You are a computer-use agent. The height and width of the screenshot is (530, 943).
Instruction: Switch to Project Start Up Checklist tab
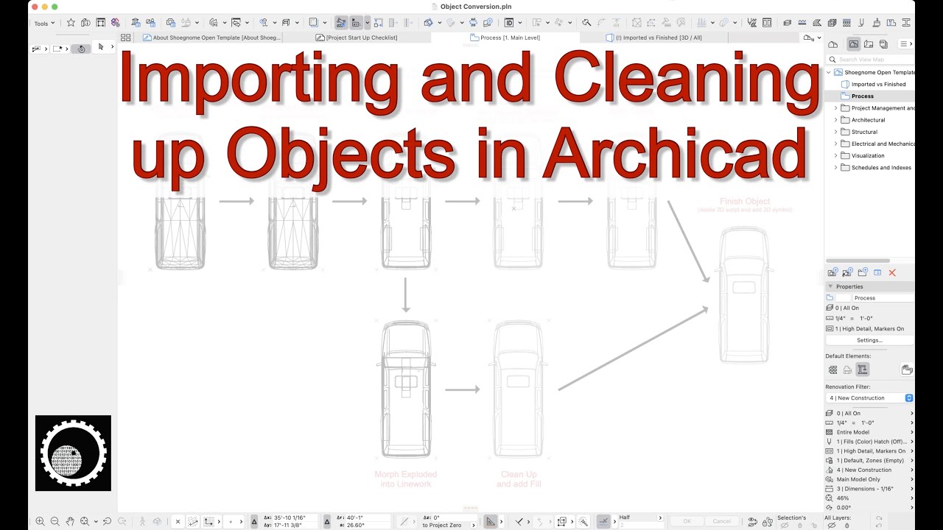coord(357,38)
